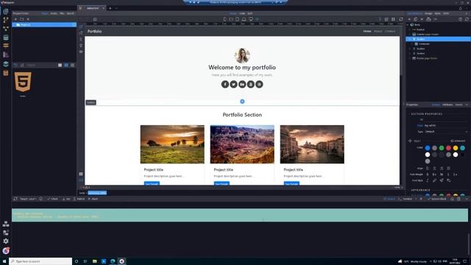
Task: Click the Venice canal project image
Action: (312, 144)
